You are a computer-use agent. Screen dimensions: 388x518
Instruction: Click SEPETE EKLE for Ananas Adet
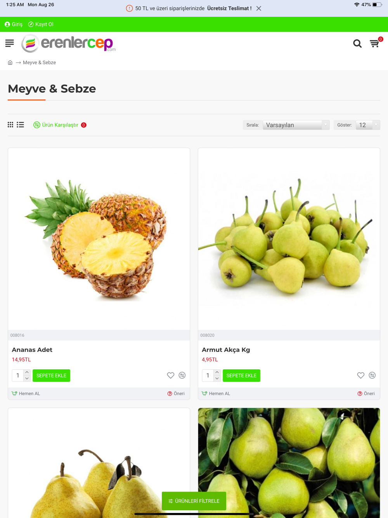click(x=51, y=375)
